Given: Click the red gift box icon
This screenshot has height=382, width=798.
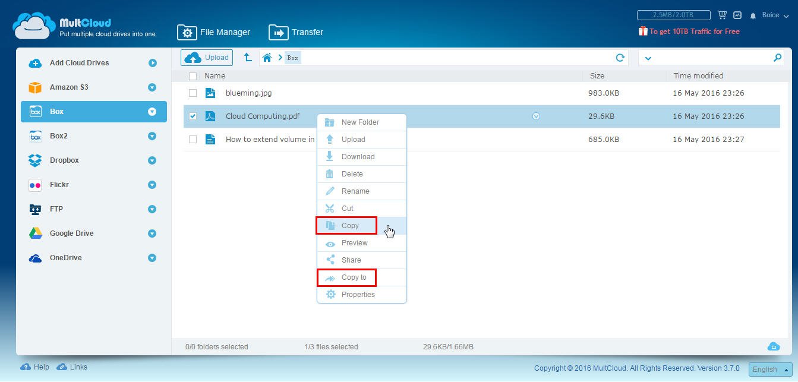Looking at the screenshot, I should pyautogui.click(x=643, y=31).
